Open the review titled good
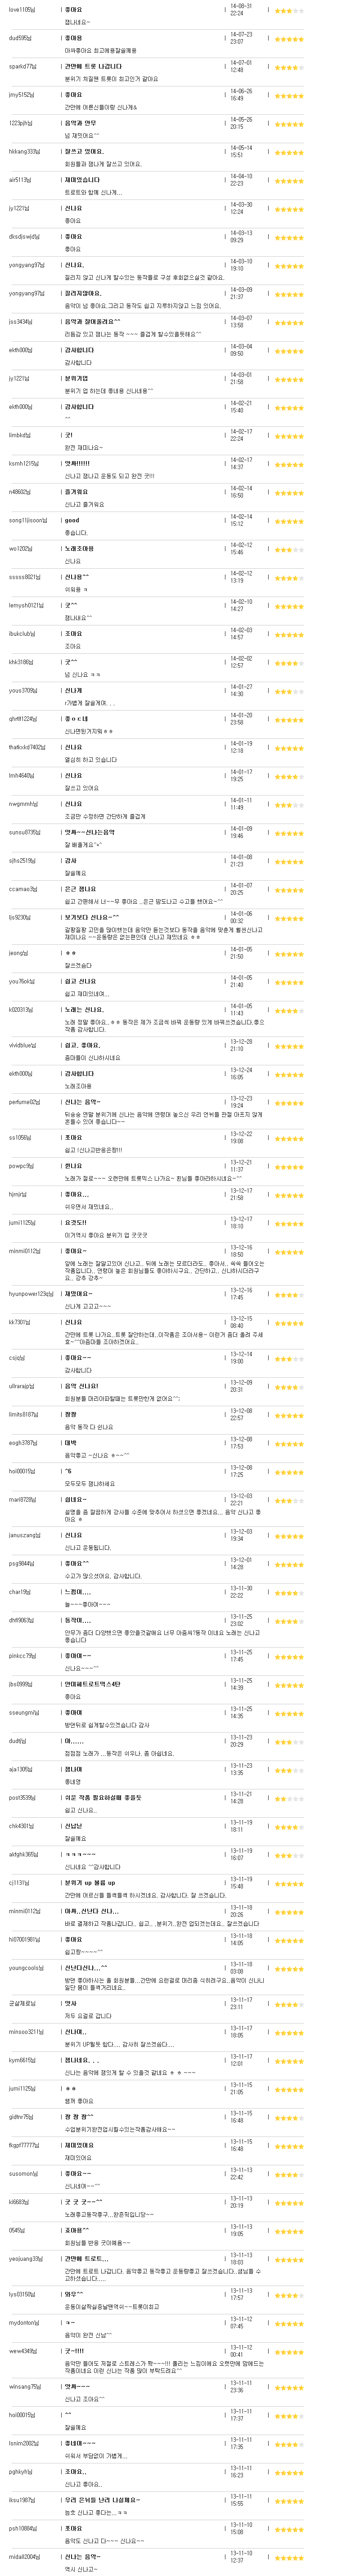Screen dimensions: 355x2576 coord(73,520)
